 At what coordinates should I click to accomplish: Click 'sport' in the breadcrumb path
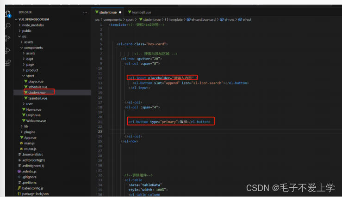point(130,19)
